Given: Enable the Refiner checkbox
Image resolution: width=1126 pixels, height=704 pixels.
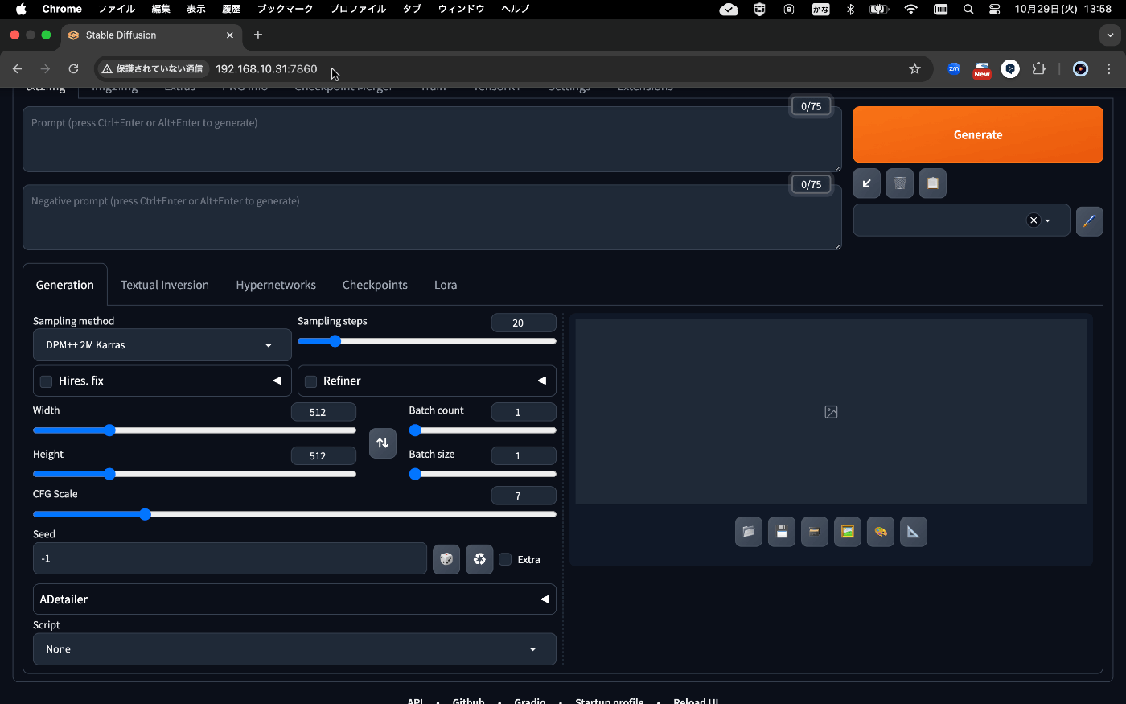Looking at the screenshot, I should (x=311, y=381).
